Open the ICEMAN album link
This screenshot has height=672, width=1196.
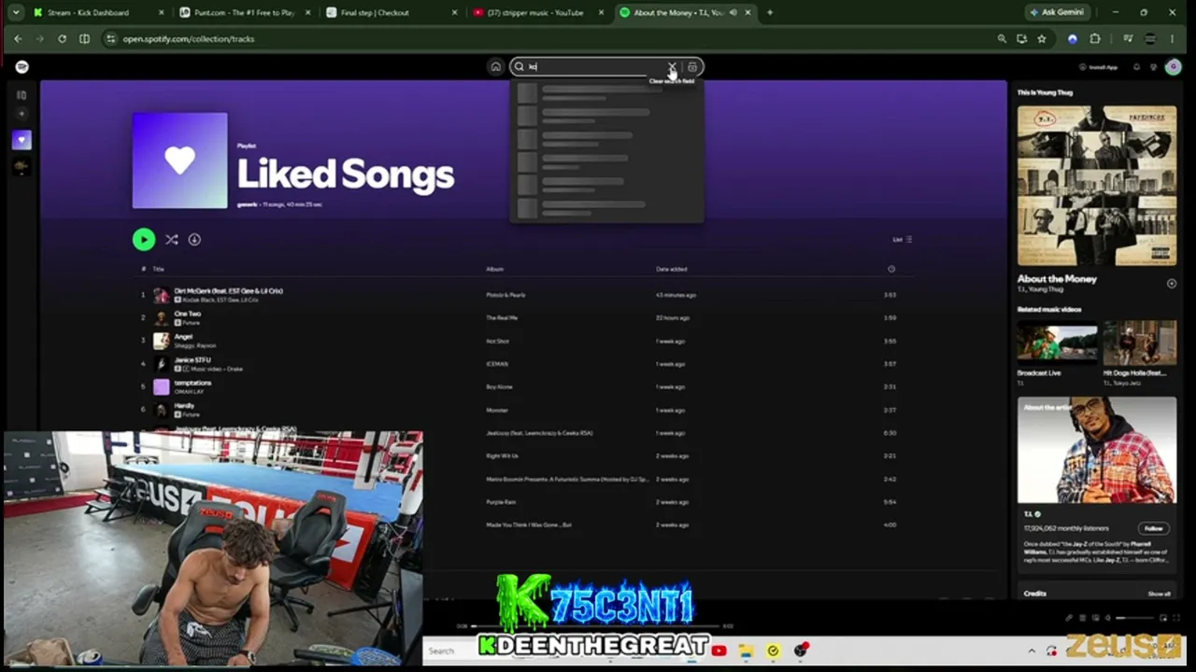(x=497, y=364)
